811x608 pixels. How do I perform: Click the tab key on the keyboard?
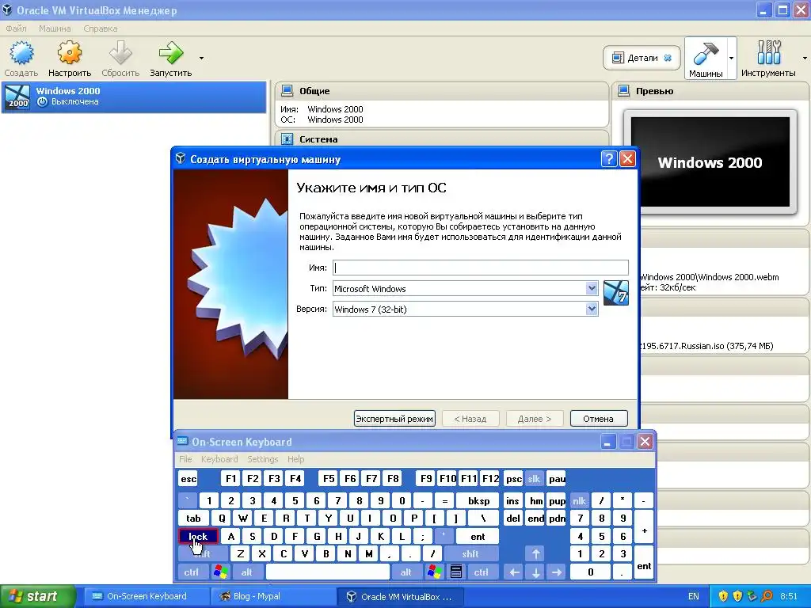(193, 518)
